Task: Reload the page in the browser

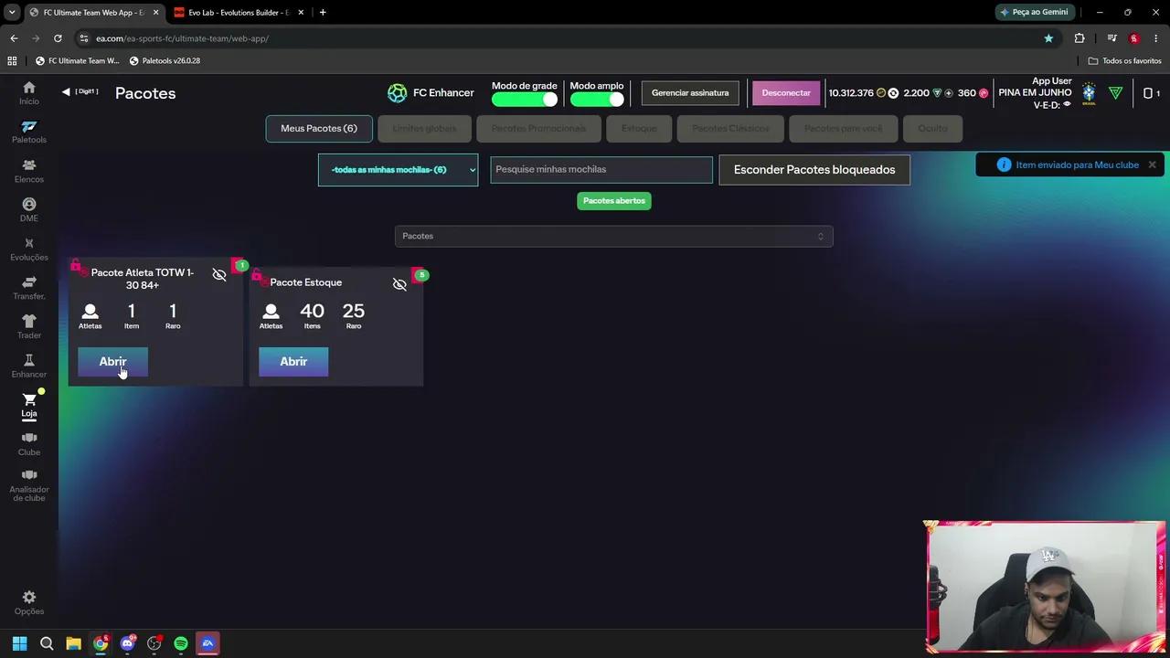Action: click(x=58, y=38)
